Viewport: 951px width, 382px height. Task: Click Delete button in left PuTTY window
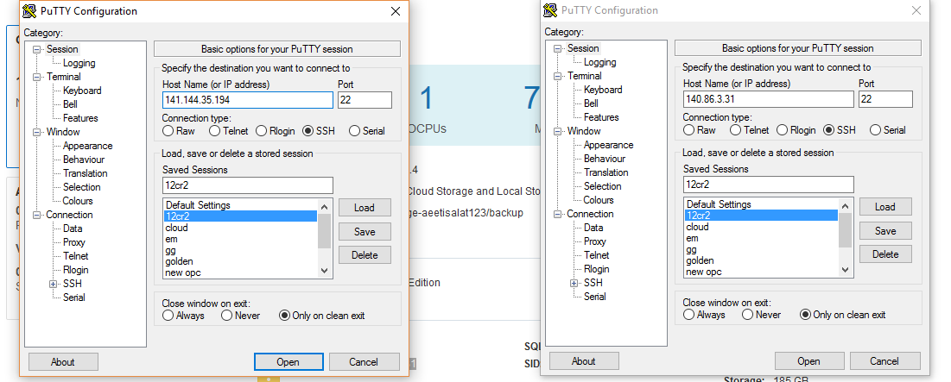(x=365, y=255)
